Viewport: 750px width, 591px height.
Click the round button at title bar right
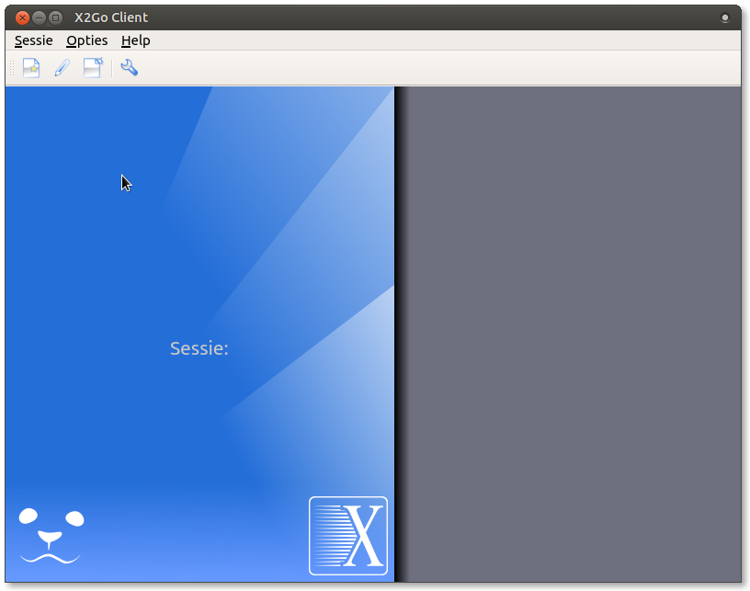pyautogui.click(x=725, y=17)
